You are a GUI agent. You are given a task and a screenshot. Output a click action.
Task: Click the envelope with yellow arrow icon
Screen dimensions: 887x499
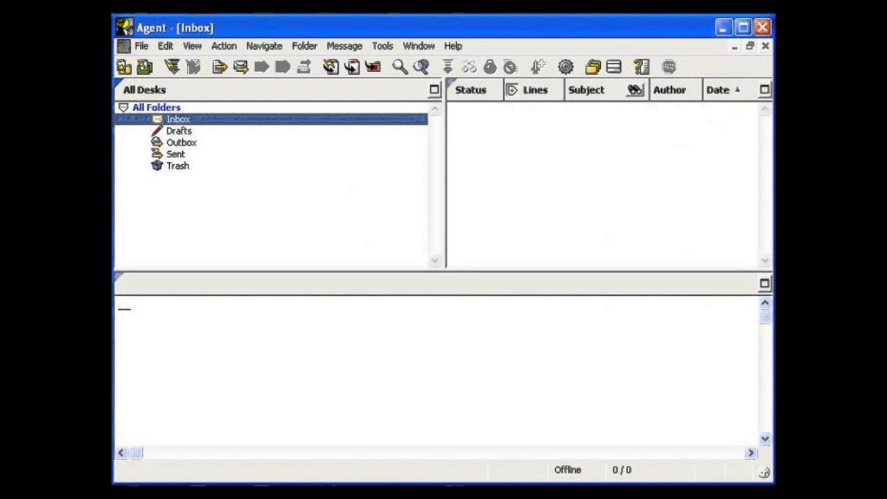tap(240, 67)
